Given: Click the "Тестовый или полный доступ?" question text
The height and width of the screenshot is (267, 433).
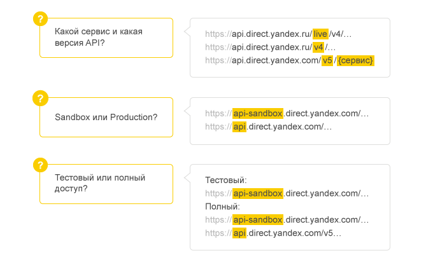Looking at the screenshot, I should tap(100, 183).
